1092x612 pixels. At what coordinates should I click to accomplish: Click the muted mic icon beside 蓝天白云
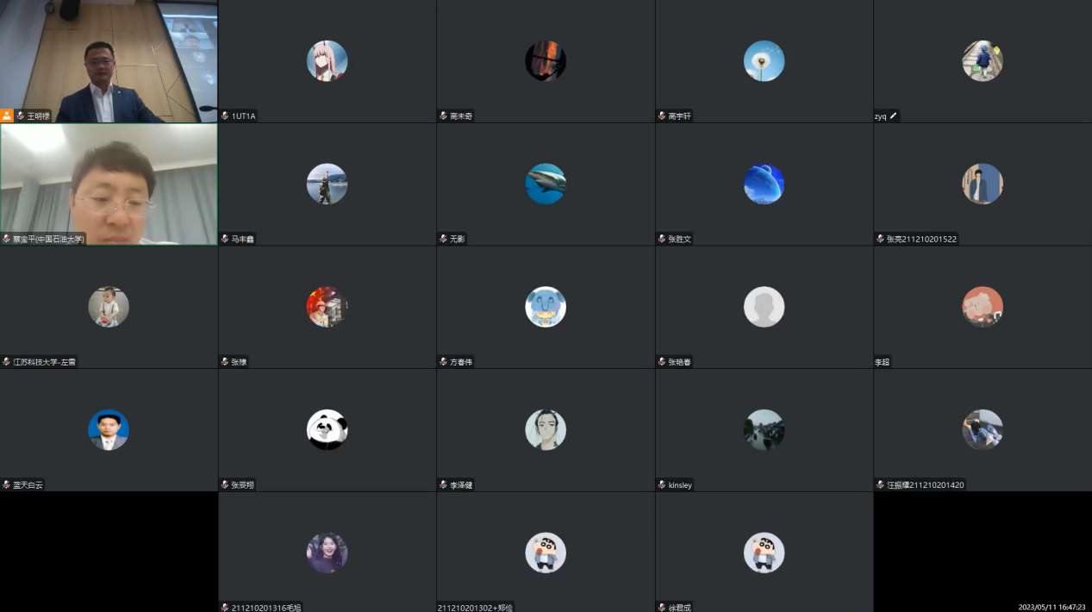click(x=6, y=484)
